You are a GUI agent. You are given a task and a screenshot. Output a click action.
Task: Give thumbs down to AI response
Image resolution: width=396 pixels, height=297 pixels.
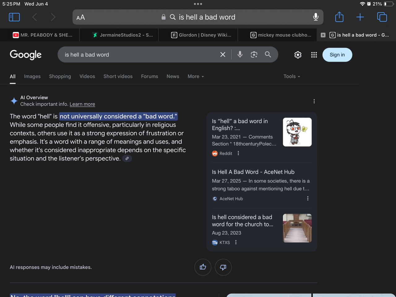[223, 267]
